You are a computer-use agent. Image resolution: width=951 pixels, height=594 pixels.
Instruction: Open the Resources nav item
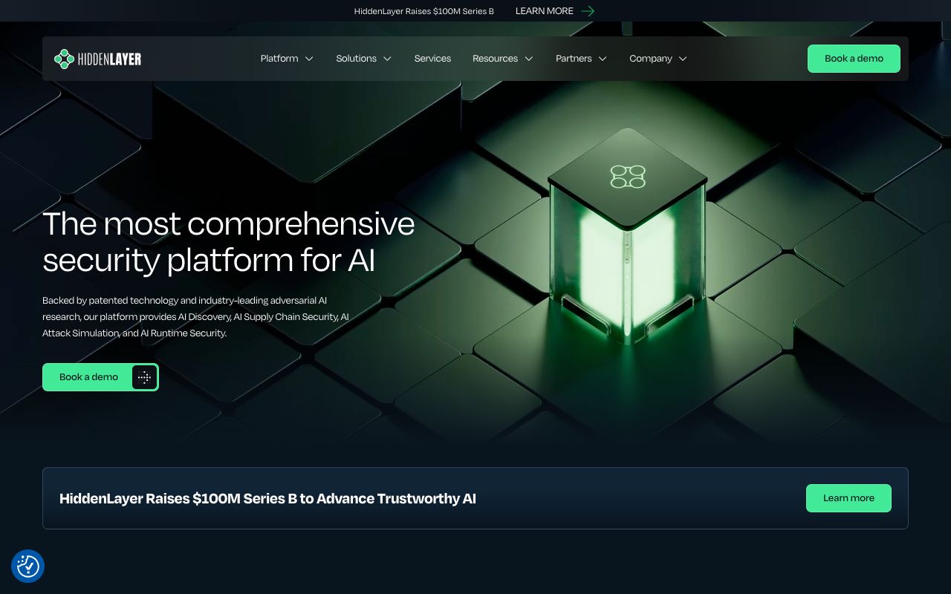pyautogui.click(x=495, y=59)
